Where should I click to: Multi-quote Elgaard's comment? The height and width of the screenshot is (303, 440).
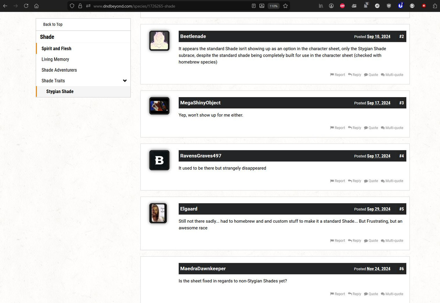coord(392,241)
